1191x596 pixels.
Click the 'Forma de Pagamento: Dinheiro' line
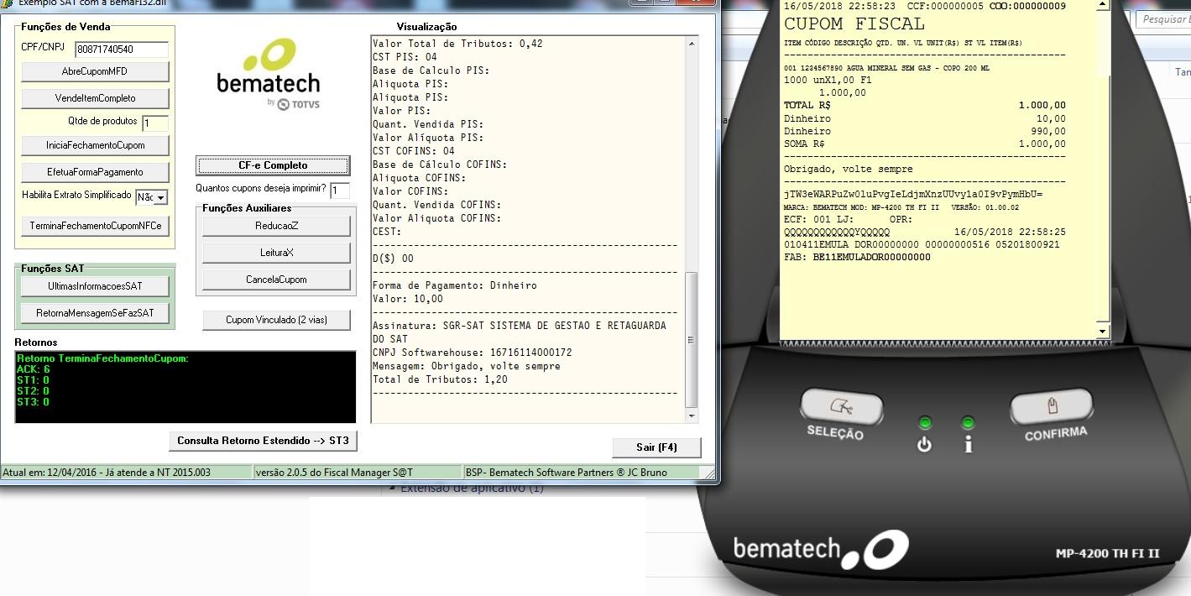coord(454,285)
